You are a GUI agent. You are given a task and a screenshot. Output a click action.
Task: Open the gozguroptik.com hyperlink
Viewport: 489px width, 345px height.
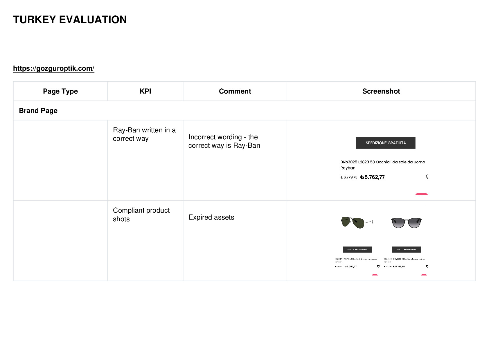pyautogui.click(x=54, y=68)
